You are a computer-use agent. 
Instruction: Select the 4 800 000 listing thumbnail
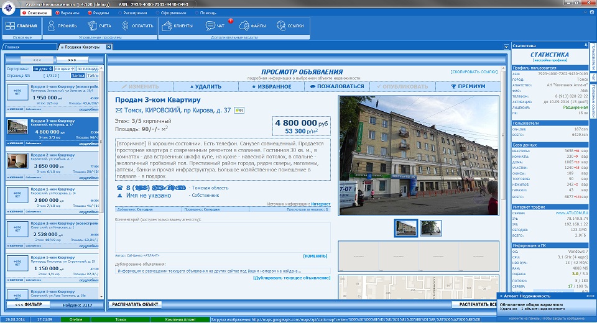(17, 127)
